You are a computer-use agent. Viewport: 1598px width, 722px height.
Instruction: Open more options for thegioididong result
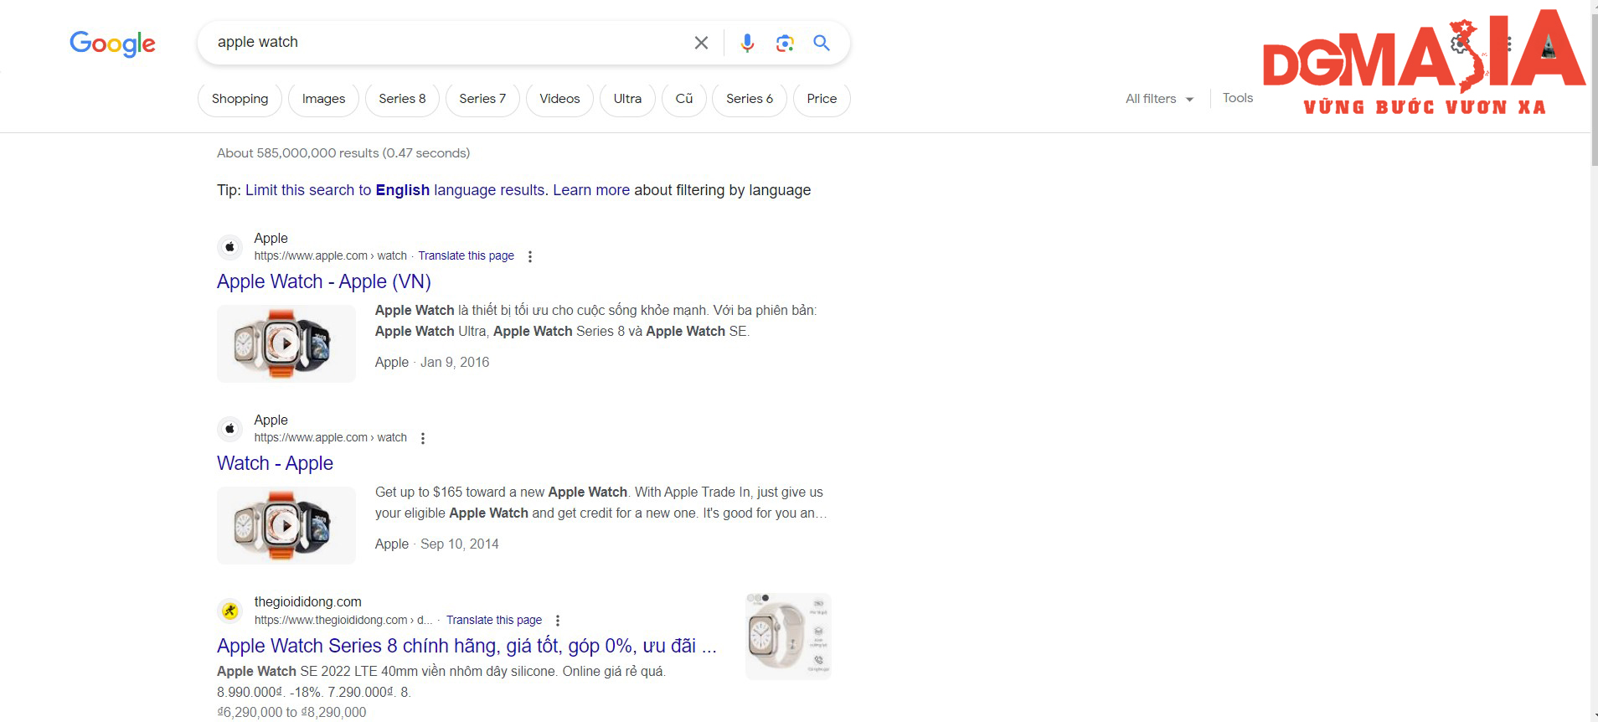tap(558, 621)
